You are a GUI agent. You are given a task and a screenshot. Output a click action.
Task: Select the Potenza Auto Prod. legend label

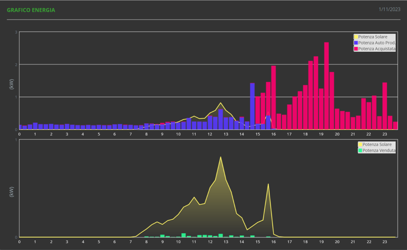[x=377, y=43]
